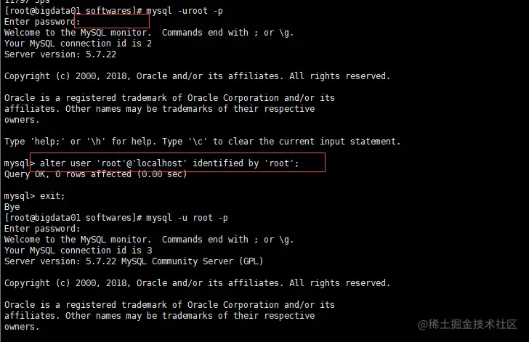The height and width of the screenshot is (342, 529).
Task: Click the red-boxed password entry area
Action: click(112, 21)
